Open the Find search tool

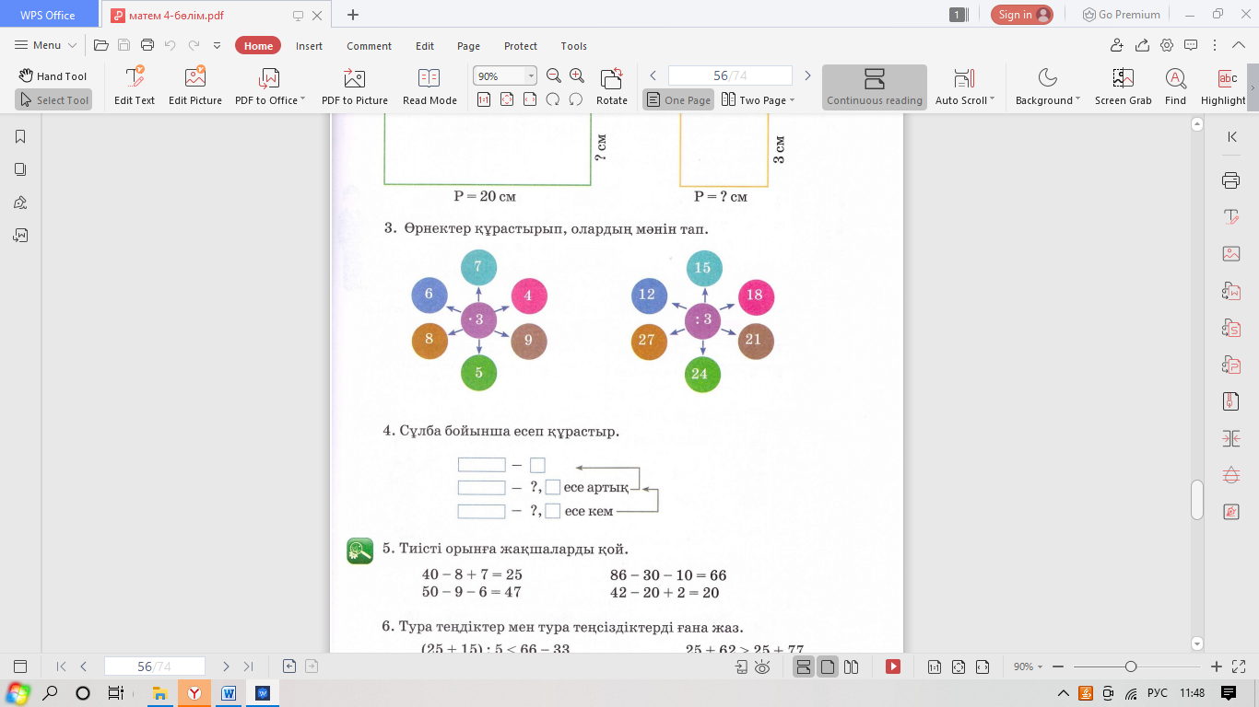(x=1175, y=87)
